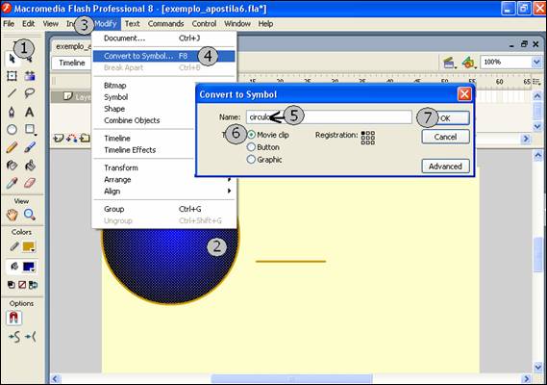Toggle the Snap to Objects magnet
This screenshot has height=385, width=547.
coord(13,318)
